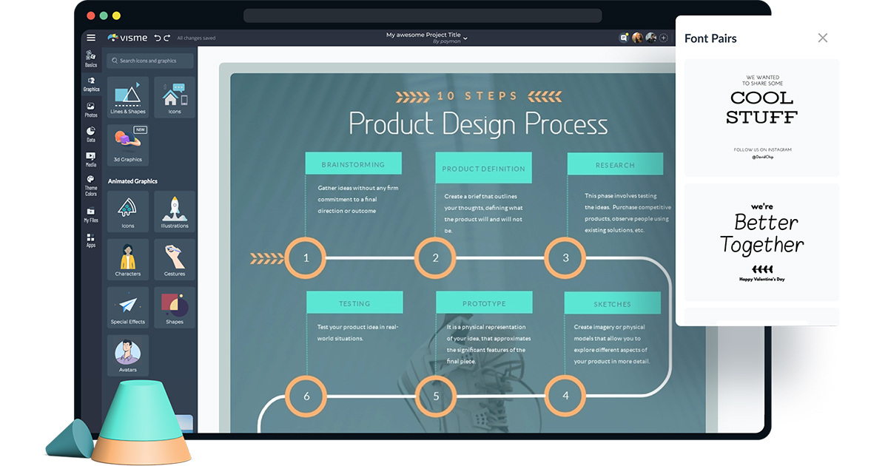Open the Graphics panel in the sidebar
This screenshot has height=466, width=888.
[x=91, y=84]
